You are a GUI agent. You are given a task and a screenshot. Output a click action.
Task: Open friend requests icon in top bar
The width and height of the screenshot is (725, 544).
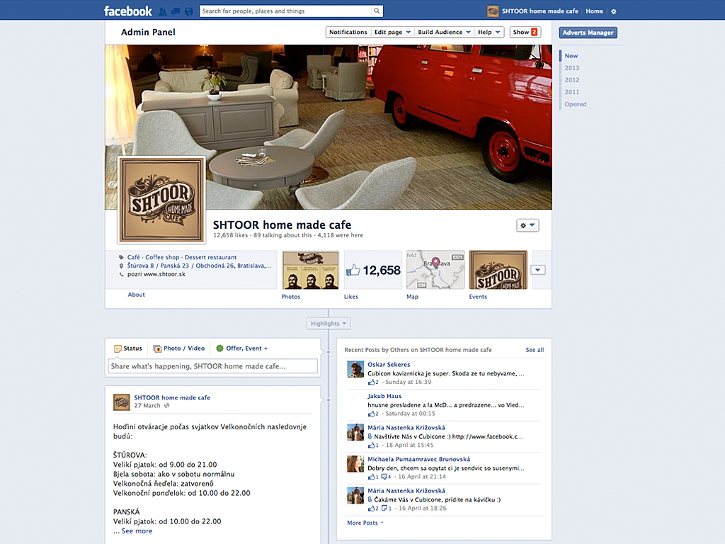(x=163, y=11)
